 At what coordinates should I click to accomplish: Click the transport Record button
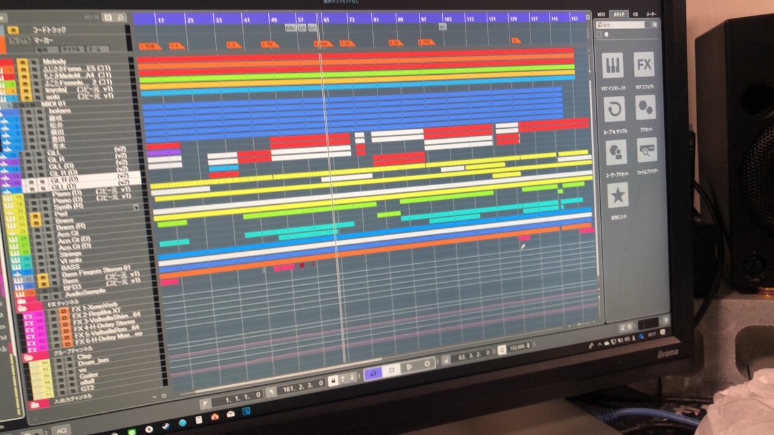(x=427, y=363)
